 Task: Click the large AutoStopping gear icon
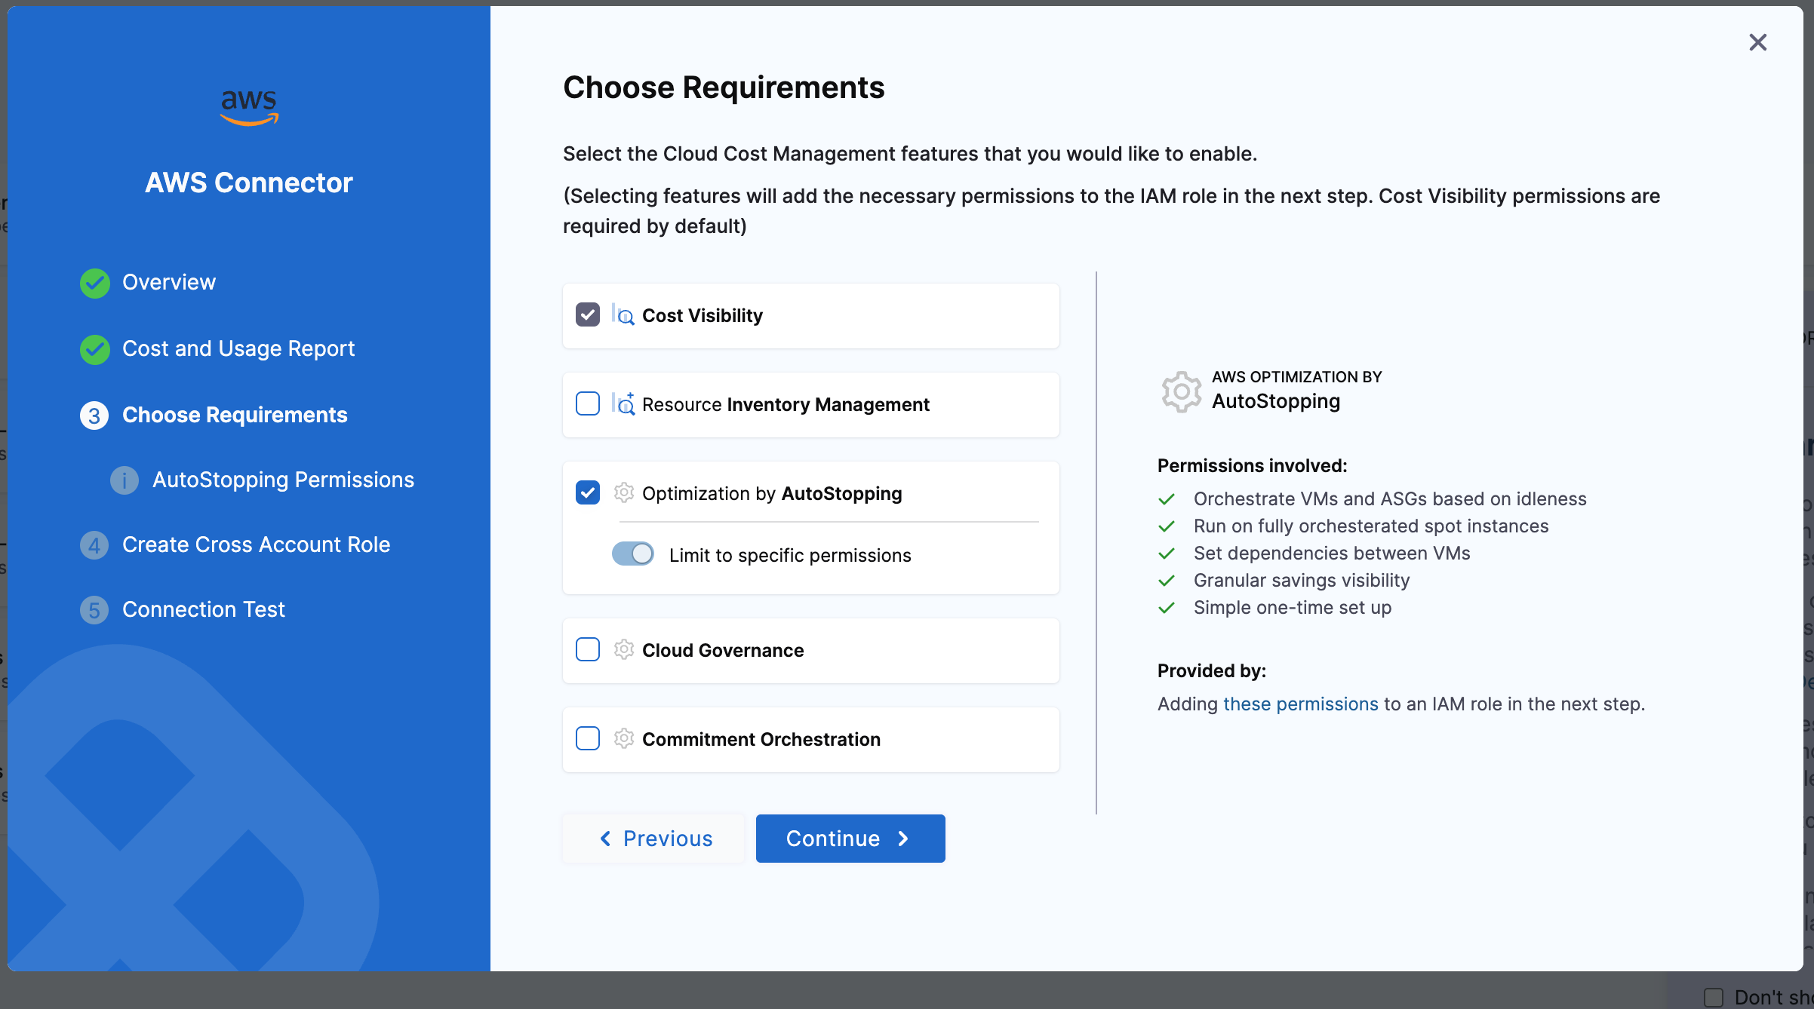click(1181, 391)
